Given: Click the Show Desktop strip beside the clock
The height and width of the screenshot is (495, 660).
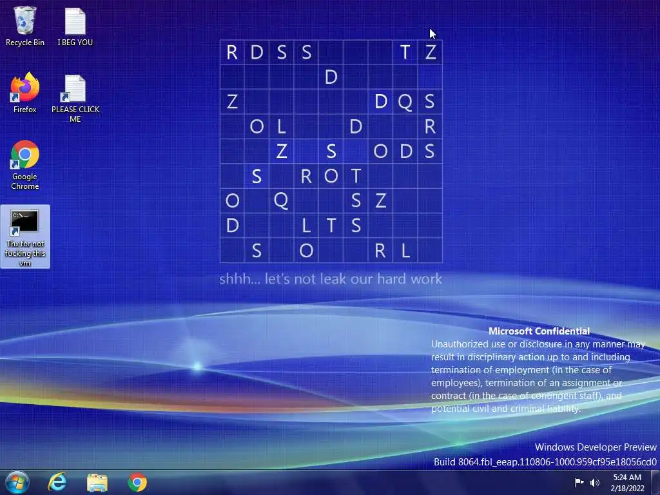Looking at the screenshot, I should tap(655, 482).
